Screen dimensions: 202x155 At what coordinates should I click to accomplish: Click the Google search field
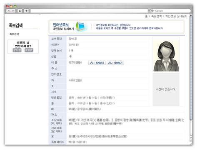[x=171, y=11]
